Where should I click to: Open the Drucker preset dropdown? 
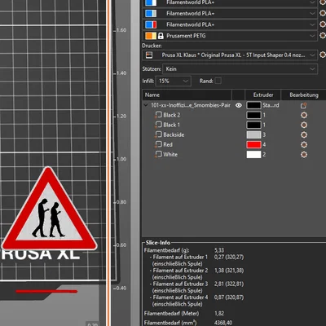tap(230, 55)
